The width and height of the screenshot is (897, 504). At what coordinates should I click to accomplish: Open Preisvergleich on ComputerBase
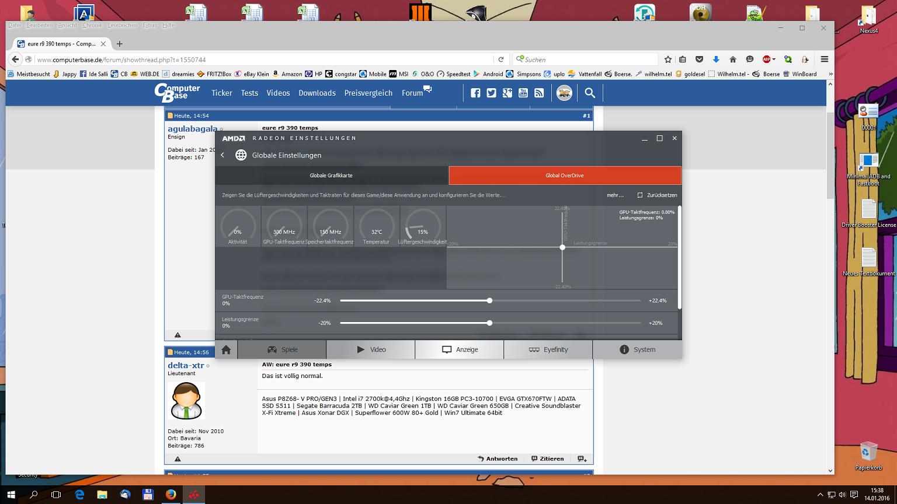[x=368, y=93]
